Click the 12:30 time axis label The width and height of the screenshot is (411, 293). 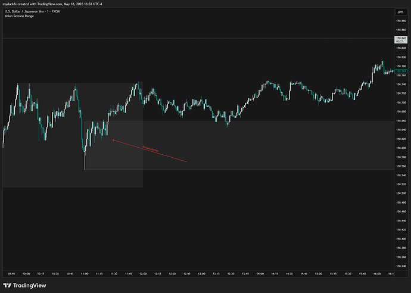point(172,273)
